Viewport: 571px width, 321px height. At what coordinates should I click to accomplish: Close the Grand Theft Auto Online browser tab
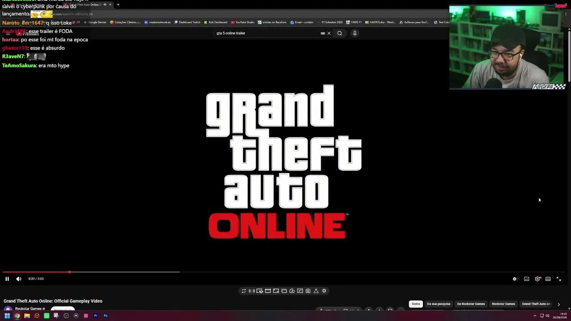tap(110, 4)
